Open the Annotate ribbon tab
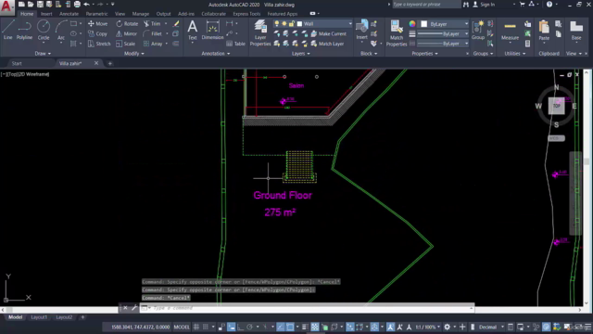Screen dimensions: 593x334 click(69, 14)
